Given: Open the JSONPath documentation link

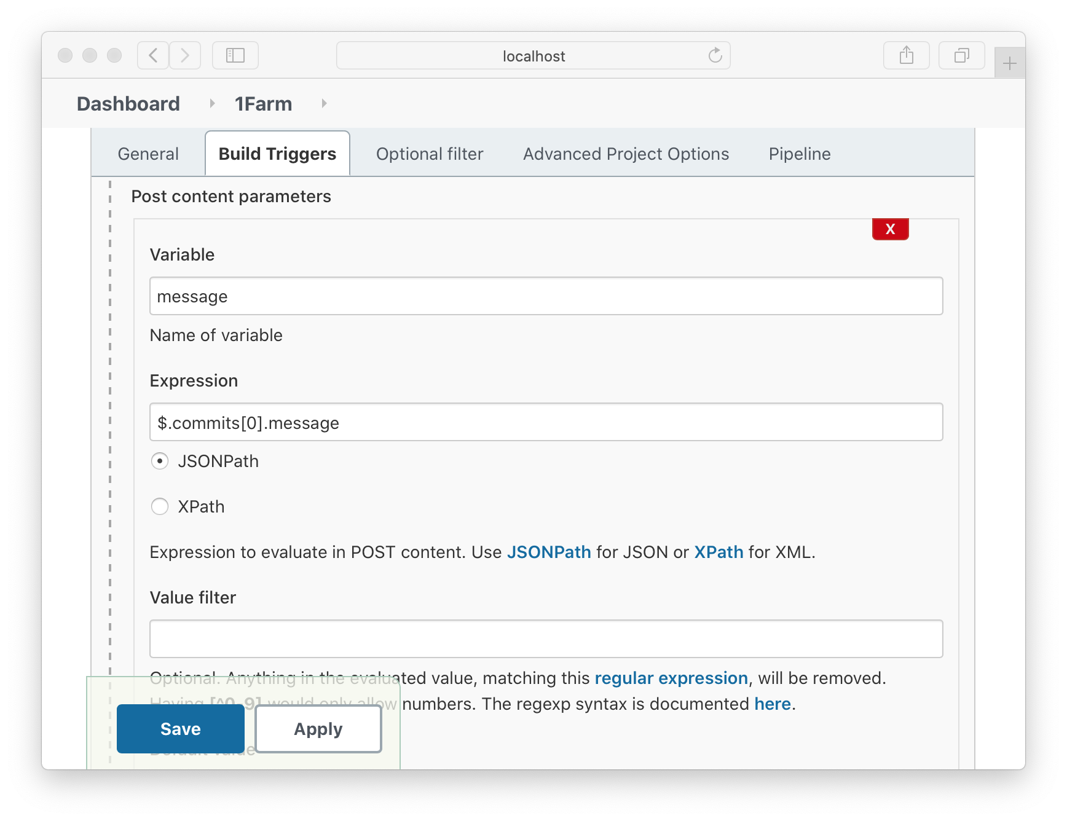Looking at the screenshot, I should (x=549, y=552).
